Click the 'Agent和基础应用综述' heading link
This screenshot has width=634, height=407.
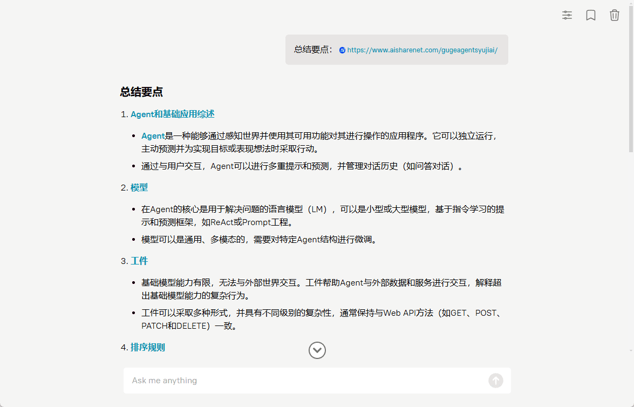point(172,114)
